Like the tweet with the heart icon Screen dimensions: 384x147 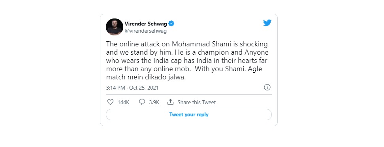point(111,102)
